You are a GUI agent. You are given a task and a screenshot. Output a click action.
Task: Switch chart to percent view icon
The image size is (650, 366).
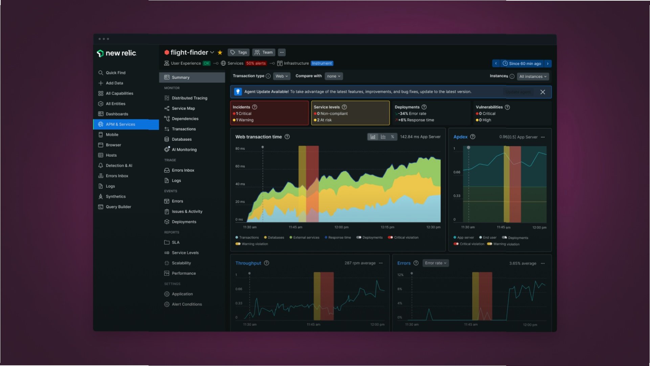click(x=393, y=137)
